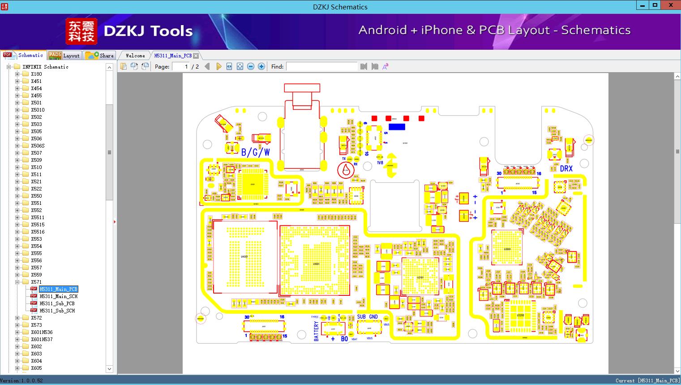Click the X601H537 folder icon
Viewport: 681px width, 385px height.
(26, 339)
